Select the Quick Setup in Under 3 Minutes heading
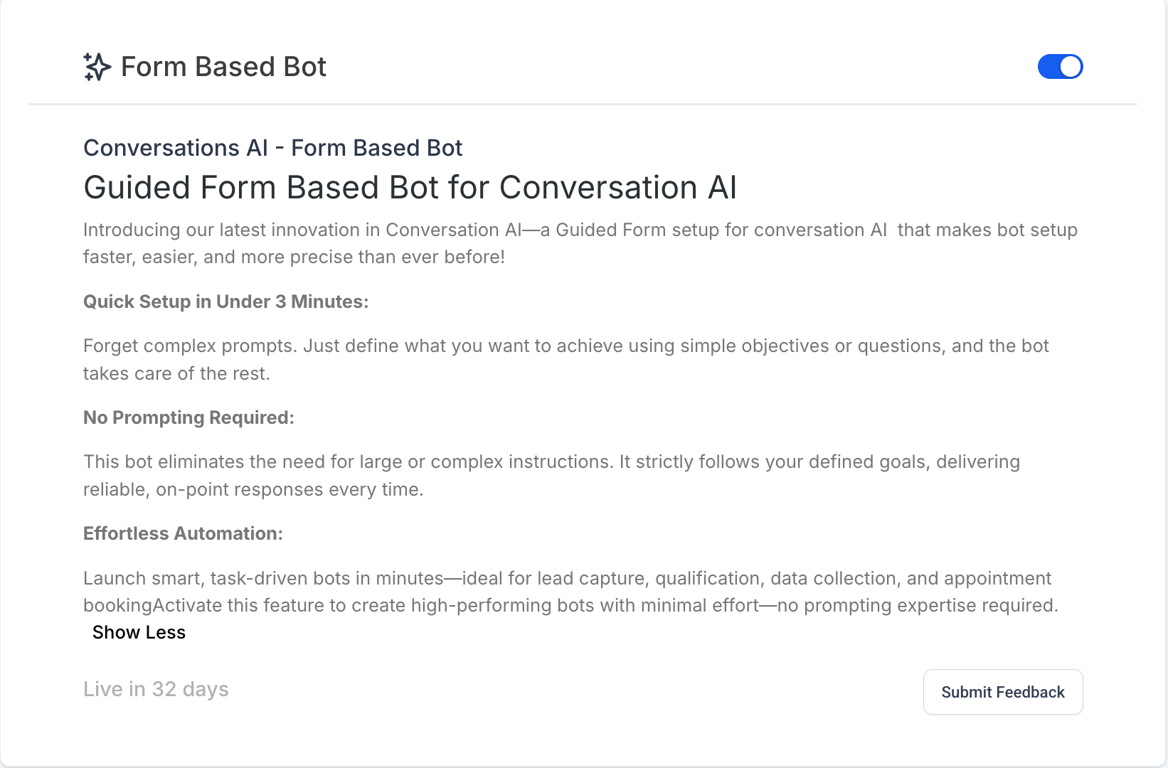 click(226, 302)
